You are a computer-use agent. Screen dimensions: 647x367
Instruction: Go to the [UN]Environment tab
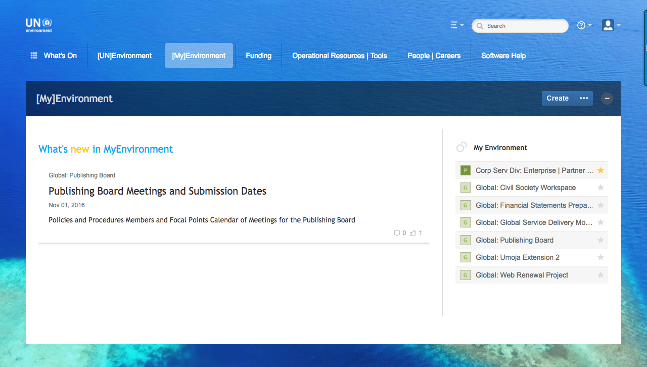pos(124,56)
